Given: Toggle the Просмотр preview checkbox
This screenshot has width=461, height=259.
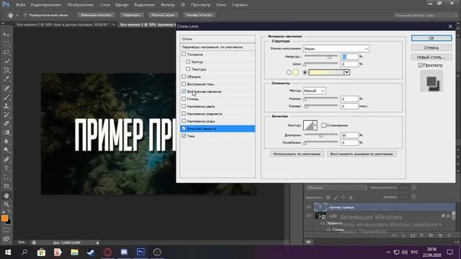Looking at the screenshot, I should coord(421,65).
